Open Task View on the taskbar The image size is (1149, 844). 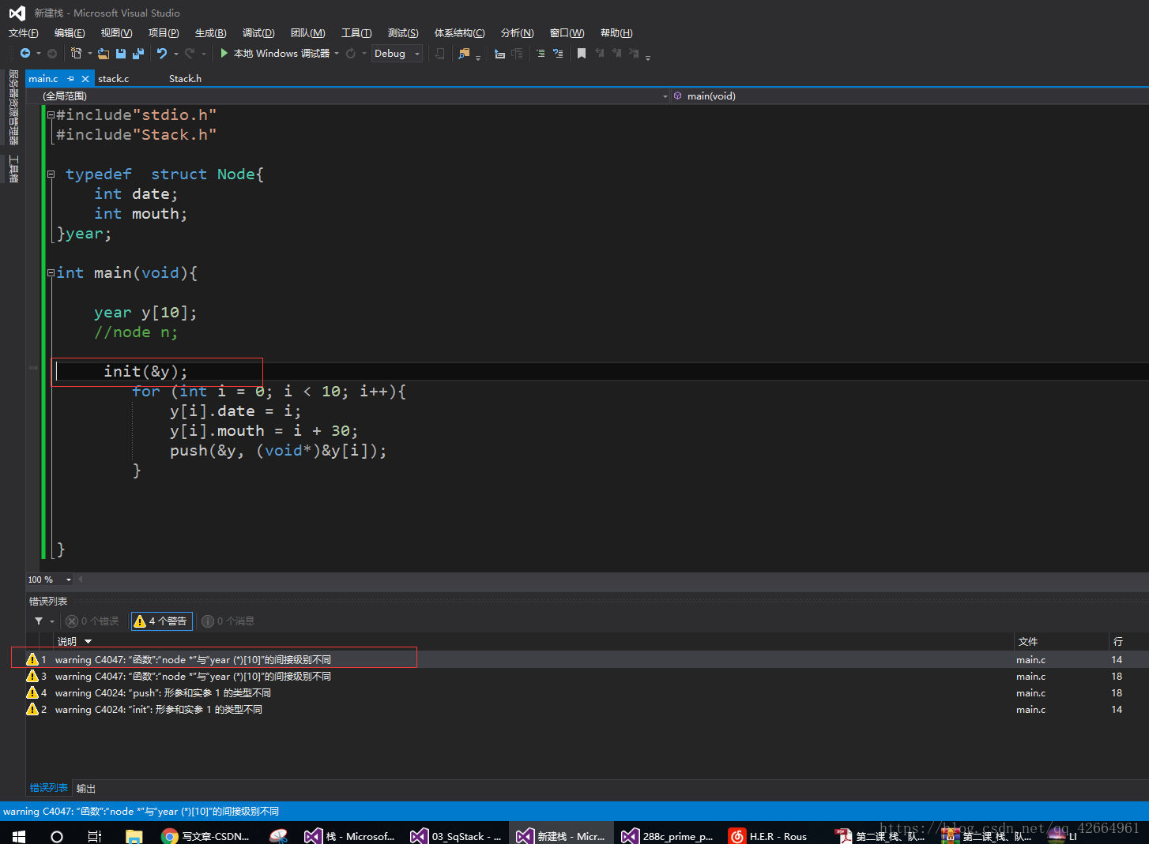[x=95, y=836]
